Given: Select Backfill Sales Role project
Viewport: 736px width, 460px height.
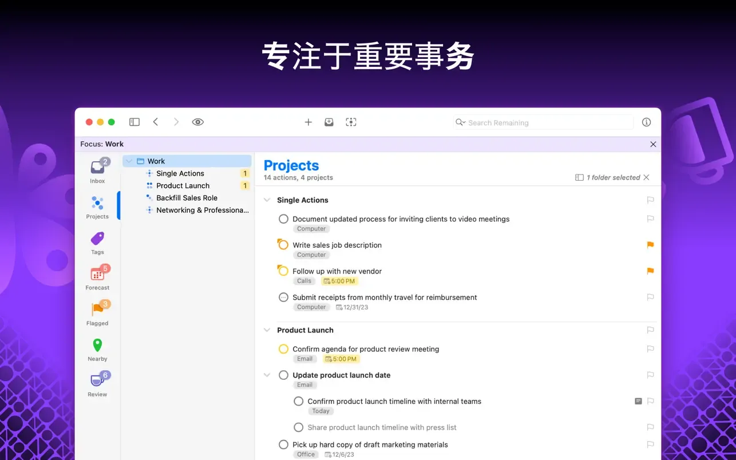Looking at the screenshot, I should (187, 198).
